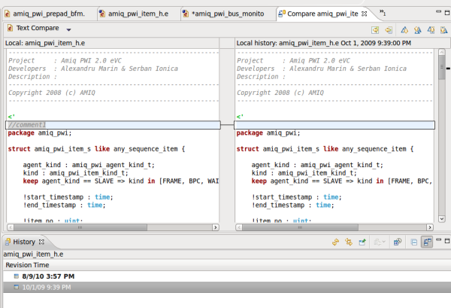Open disabled history navigation dropdown

click(x=380, y=242)
